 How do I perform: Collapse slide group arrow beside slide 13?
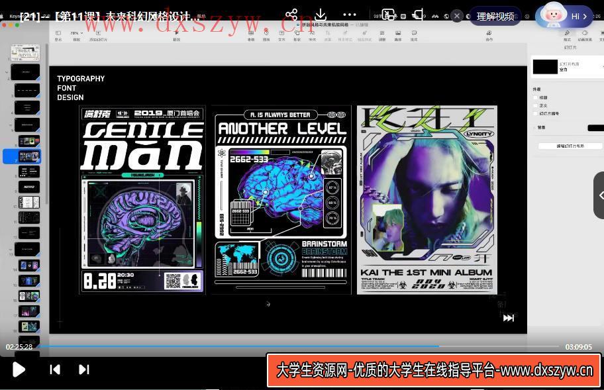(x=11, y=250)
